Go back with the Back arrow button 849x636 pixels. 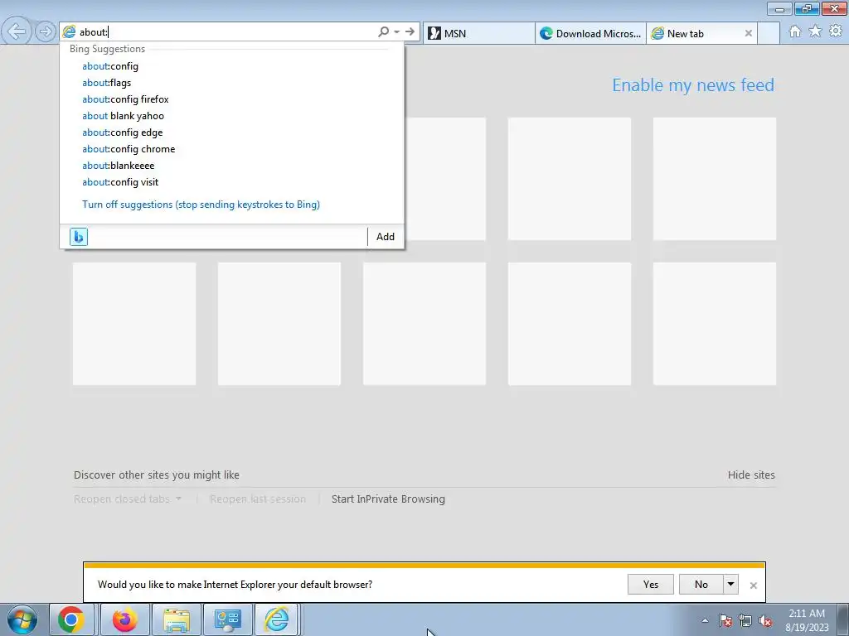point(17,31)
